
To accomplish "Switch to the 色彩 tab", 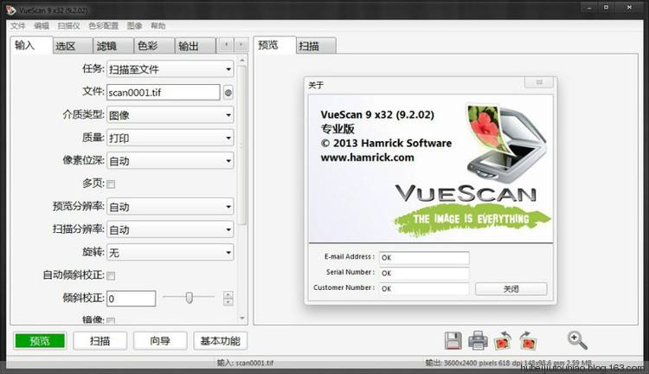I will coord(155,46).
